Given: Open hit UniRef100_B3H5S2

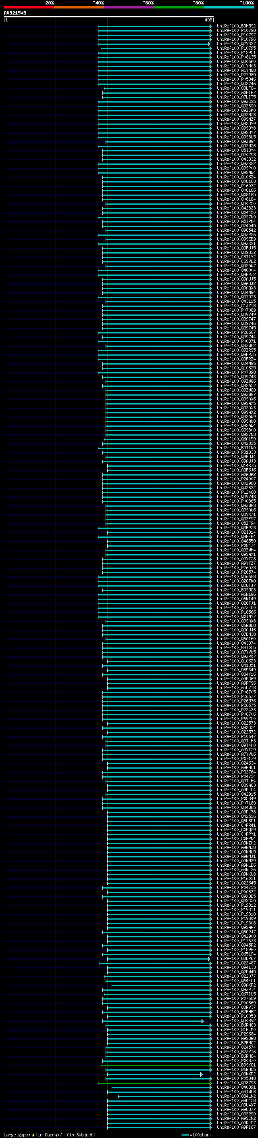Looking at the screenshot, I should coord(236,26).
